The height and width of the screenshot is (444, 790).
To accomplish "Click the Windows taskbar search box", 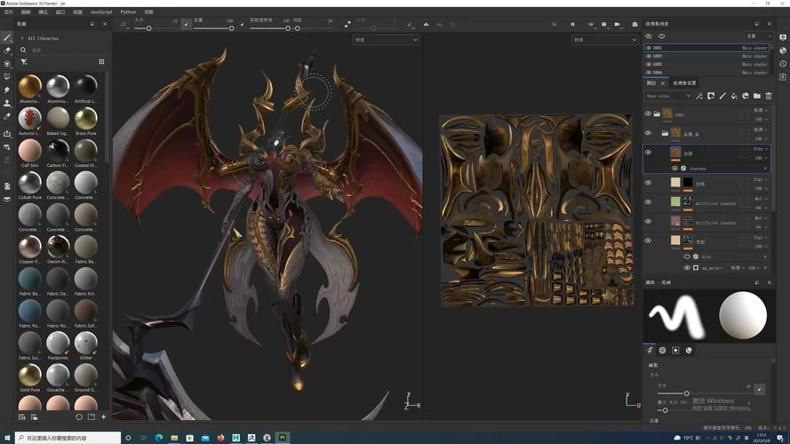I will 68,438.
